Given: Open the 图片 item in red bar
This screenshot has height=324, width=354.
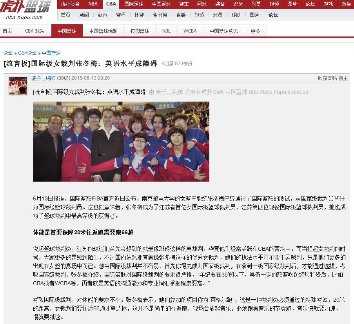Looking at the screenshot, I should [x=292, y=4].
